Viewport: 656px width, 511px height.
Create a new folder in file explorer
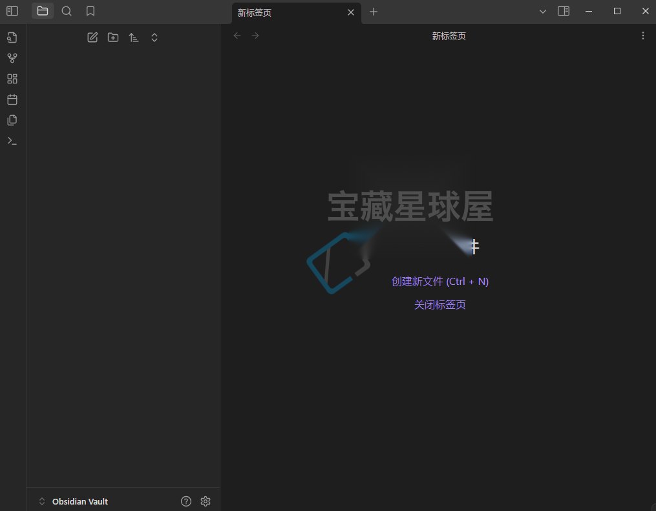tap(113, 37)
